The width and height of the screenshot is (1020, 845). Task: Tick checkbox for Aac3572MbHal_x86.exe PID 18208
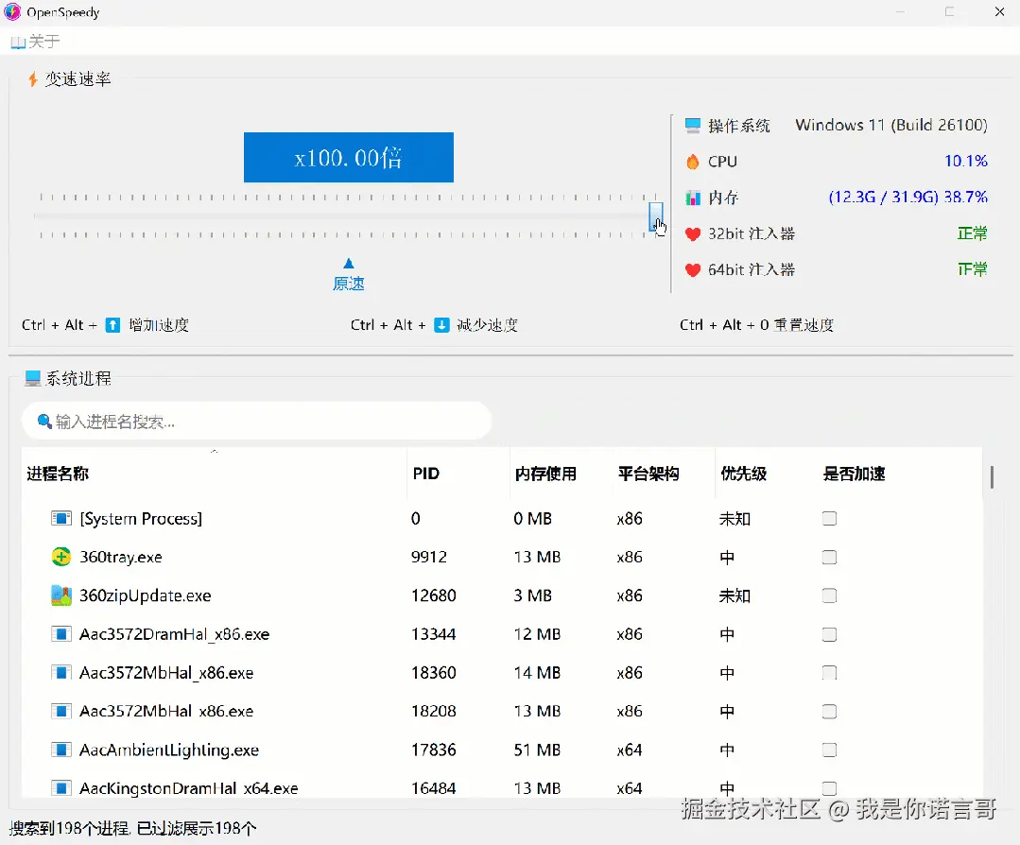[x=829, y=711]
